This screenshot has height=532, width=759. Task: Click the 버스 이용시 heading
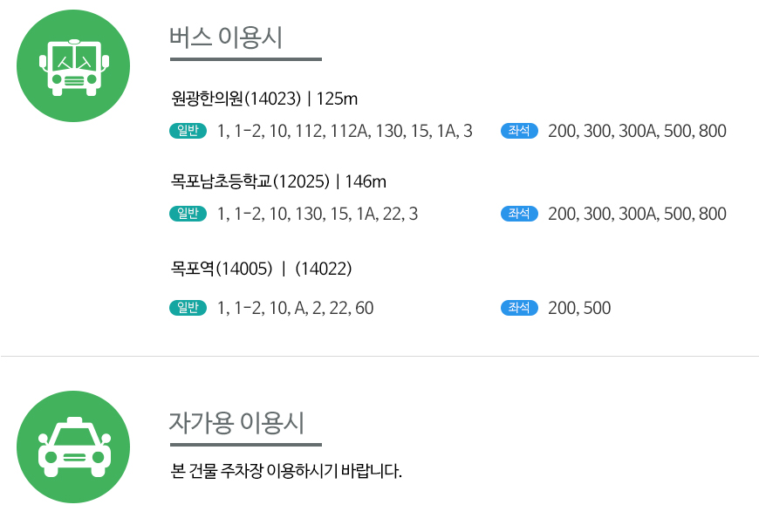226,38
